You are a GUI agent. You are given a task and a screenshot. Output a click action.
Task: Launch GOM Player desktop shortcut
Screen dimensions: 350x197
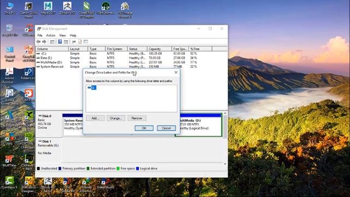pos(28,95)
